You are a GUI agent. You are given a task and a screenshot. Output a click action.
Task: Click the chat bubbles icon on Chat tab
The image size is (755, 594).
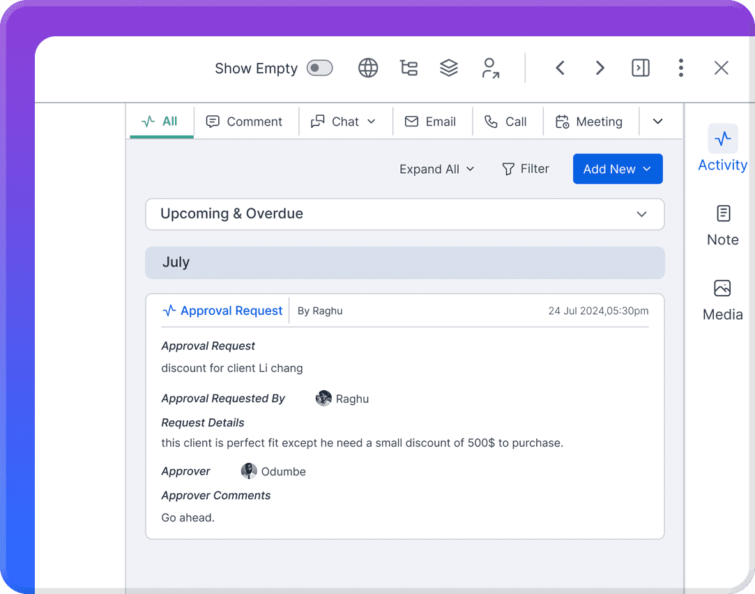(318, 121)
